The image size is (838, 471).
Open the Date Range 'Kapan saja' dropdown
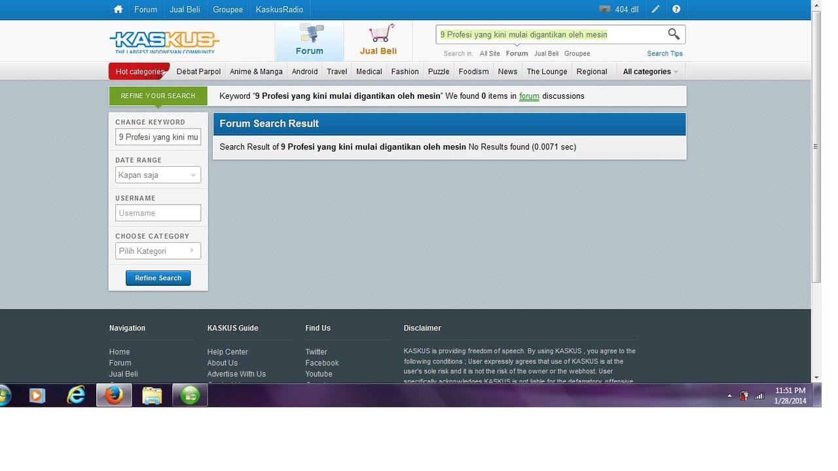[158, 175]
